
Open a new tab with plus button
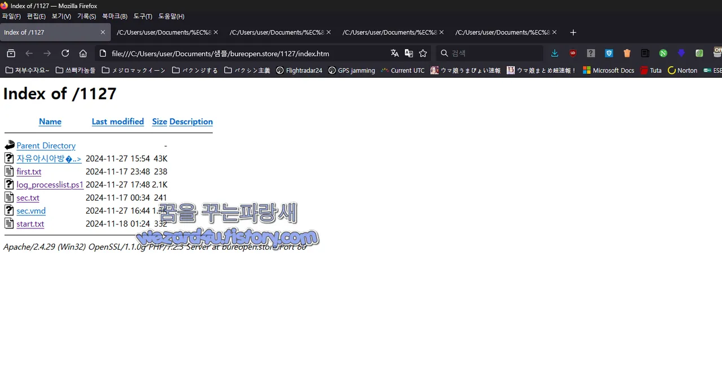[573, 33]
